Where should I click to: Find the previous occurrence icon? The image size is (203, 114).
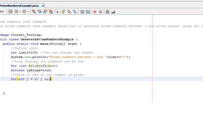(39, 11)
